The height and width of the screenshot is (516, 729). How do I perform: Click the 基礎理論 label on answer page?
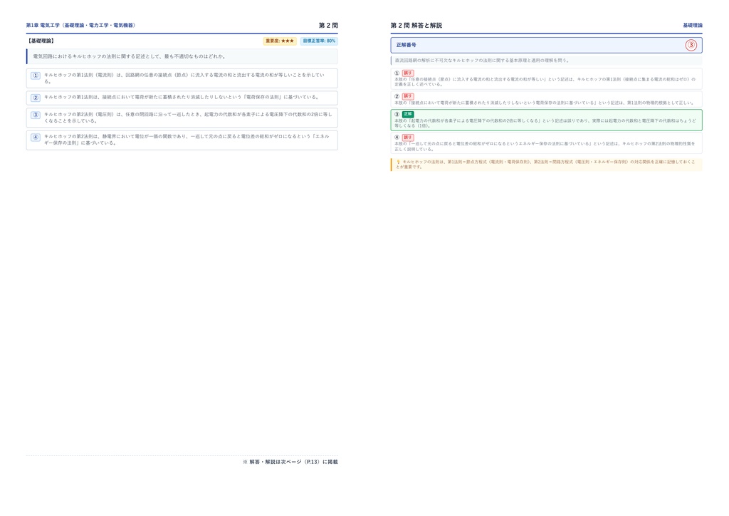pyautogui.click(x=693, y=25)
